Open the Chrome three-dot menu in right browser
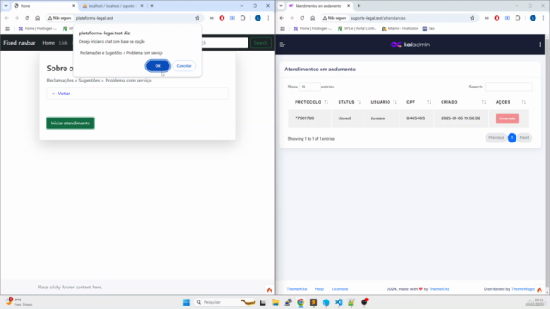 [x=543, y=18]
